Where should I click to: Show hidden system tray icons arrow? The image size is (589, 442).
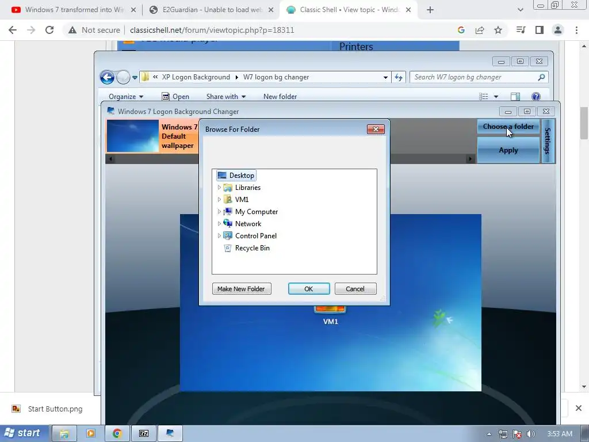489,434
